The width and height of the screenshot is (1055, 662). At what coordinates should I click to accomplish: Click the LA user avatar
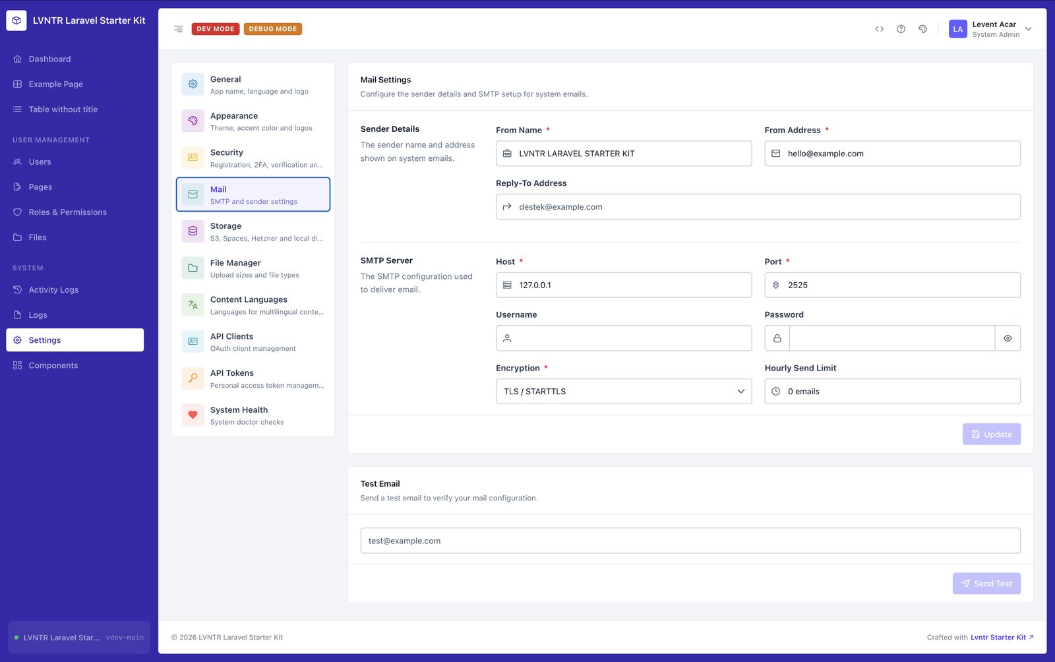point(957,29)
